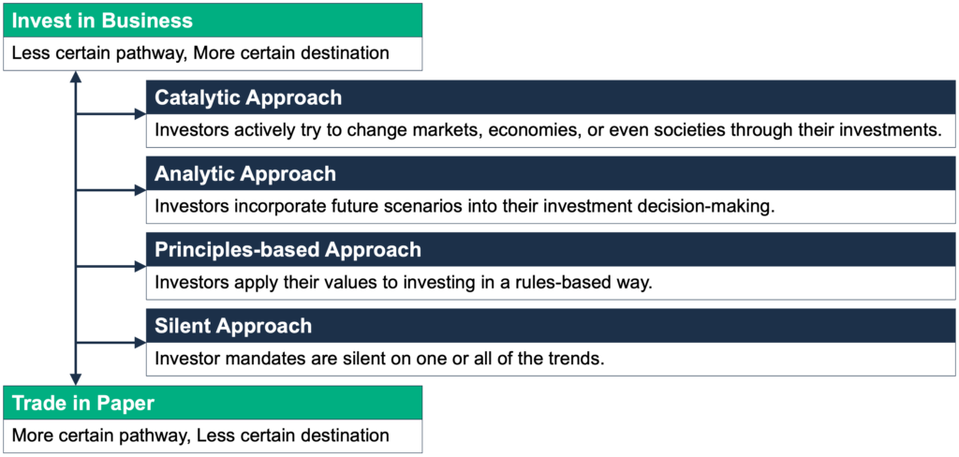Select the Analytic Approach heading bar
This screenshot has height=457, width=959.
(x=551, y=174)
